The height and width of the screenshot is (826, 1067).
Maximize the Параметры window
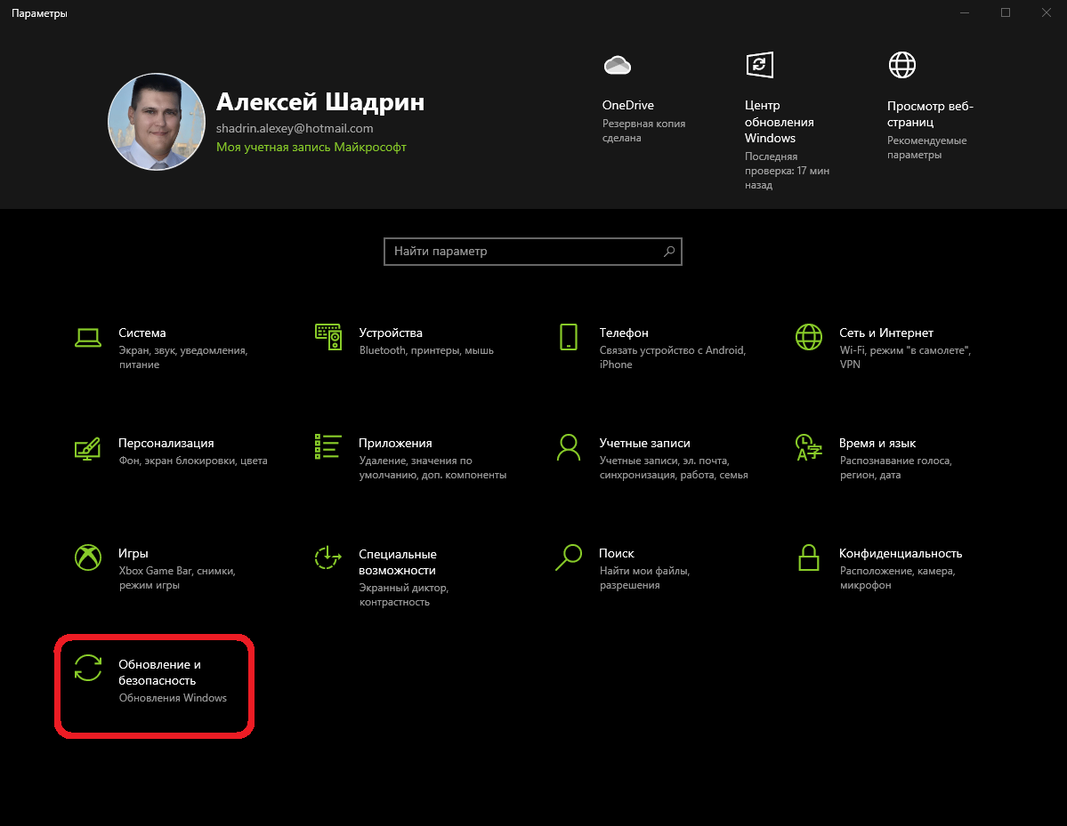coord(1005,13)
